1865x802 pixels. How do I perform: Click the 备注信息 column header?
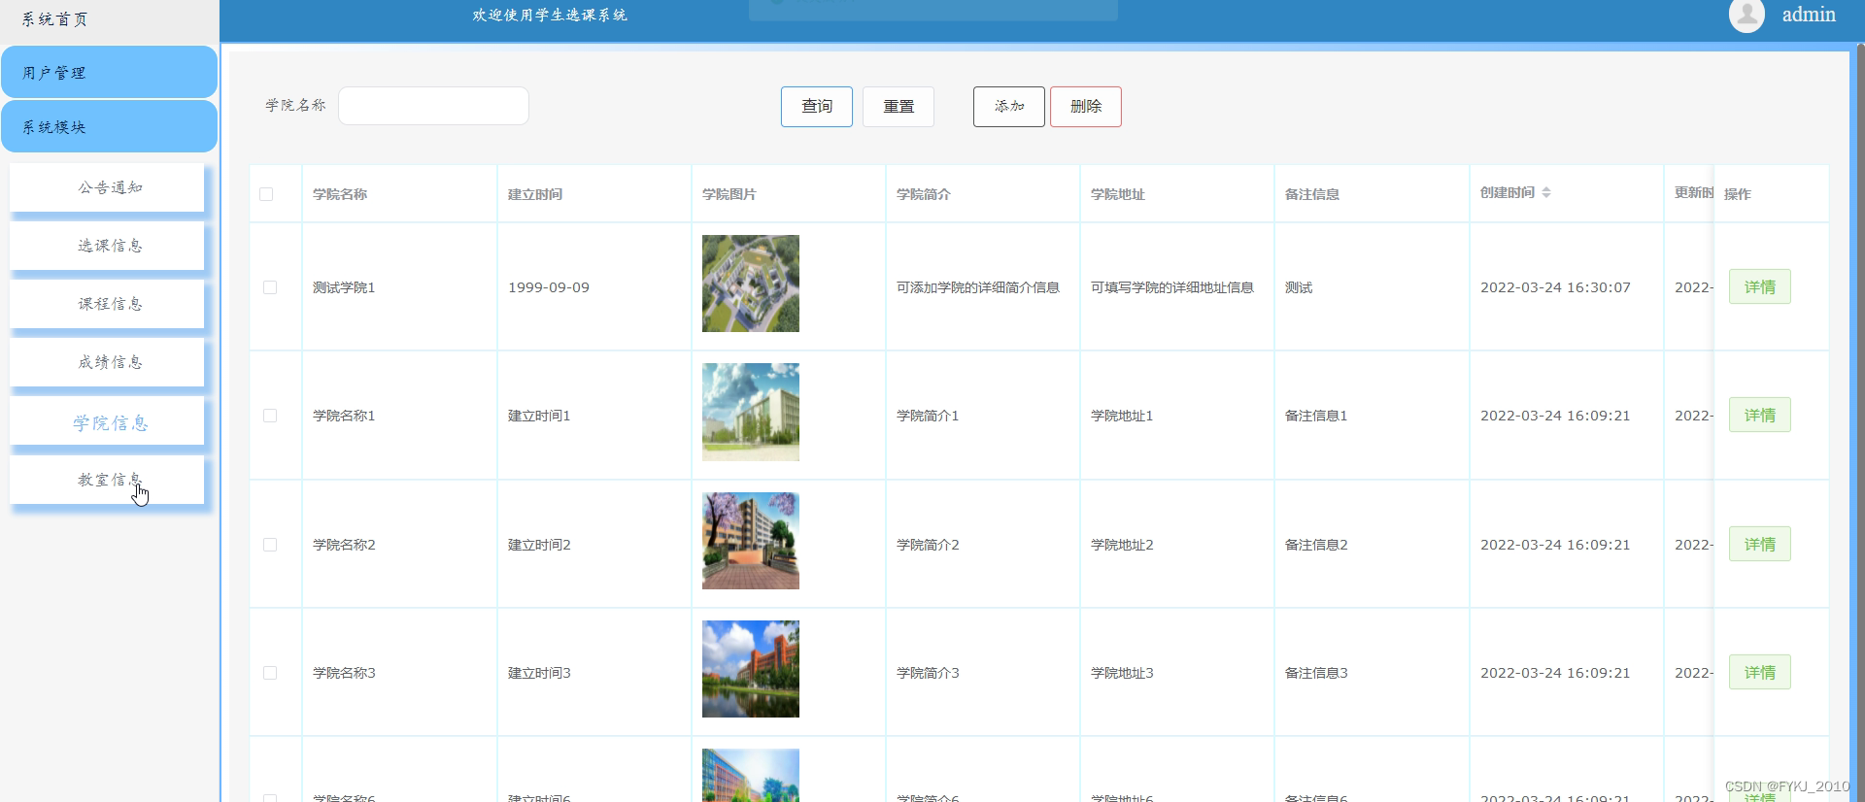[1312, 194]
